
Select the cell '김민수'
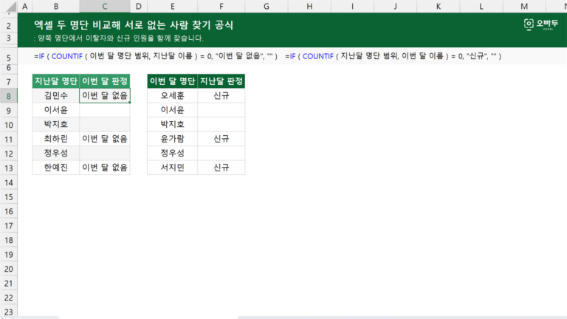(x=55, y=95)
